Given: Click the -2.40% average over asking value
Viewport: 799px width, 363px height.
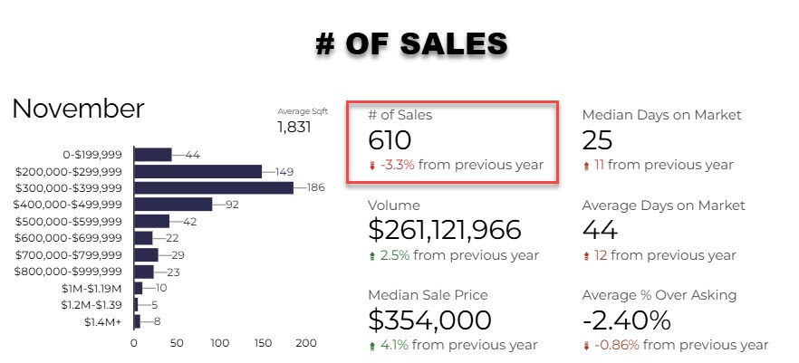Looking at the screenshot, I should click(x=626, y=320).
